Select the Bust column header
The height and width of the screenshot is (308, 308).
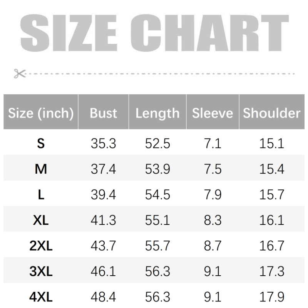103,113
